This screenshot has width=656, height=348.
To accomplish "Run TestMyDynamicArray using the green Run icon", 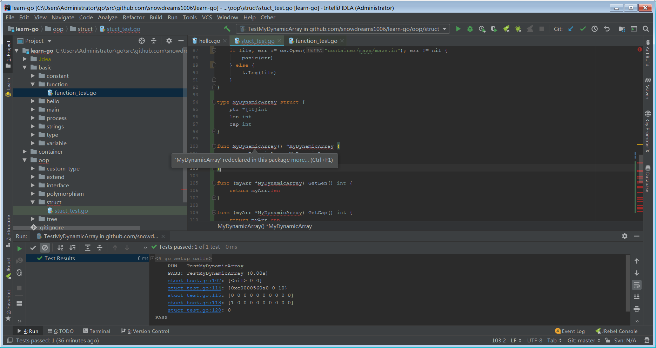I will pos(458,29).
